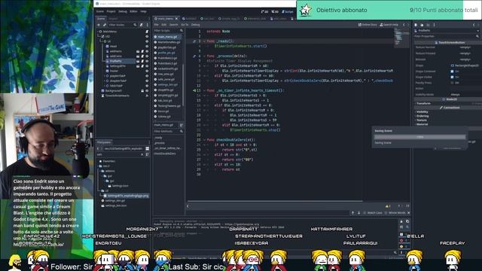Open the Scene menu
The width and height of the screenshot is (482, 271).
pyautogui.click(x=100, y=12)
